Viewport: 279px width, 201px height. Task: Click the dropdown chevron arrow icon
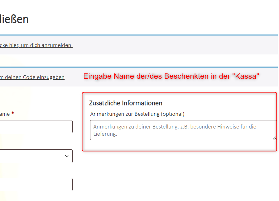point(67,156)
